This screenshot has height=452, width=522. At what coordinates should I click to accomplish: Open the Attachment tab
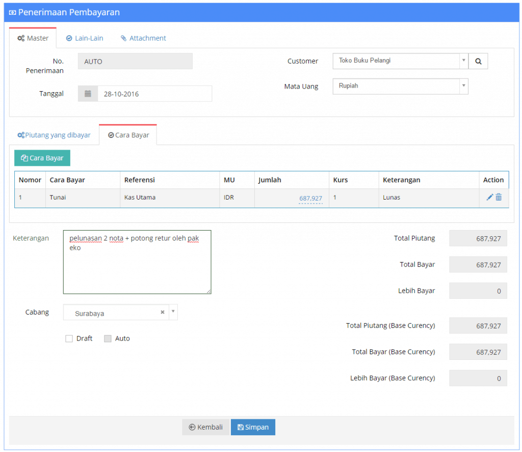143,38
